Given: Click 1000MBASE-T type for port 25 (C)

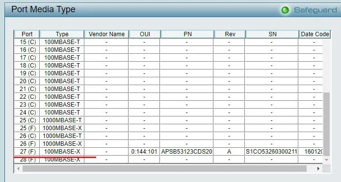Looking at the screenshot, I should 62,120.
